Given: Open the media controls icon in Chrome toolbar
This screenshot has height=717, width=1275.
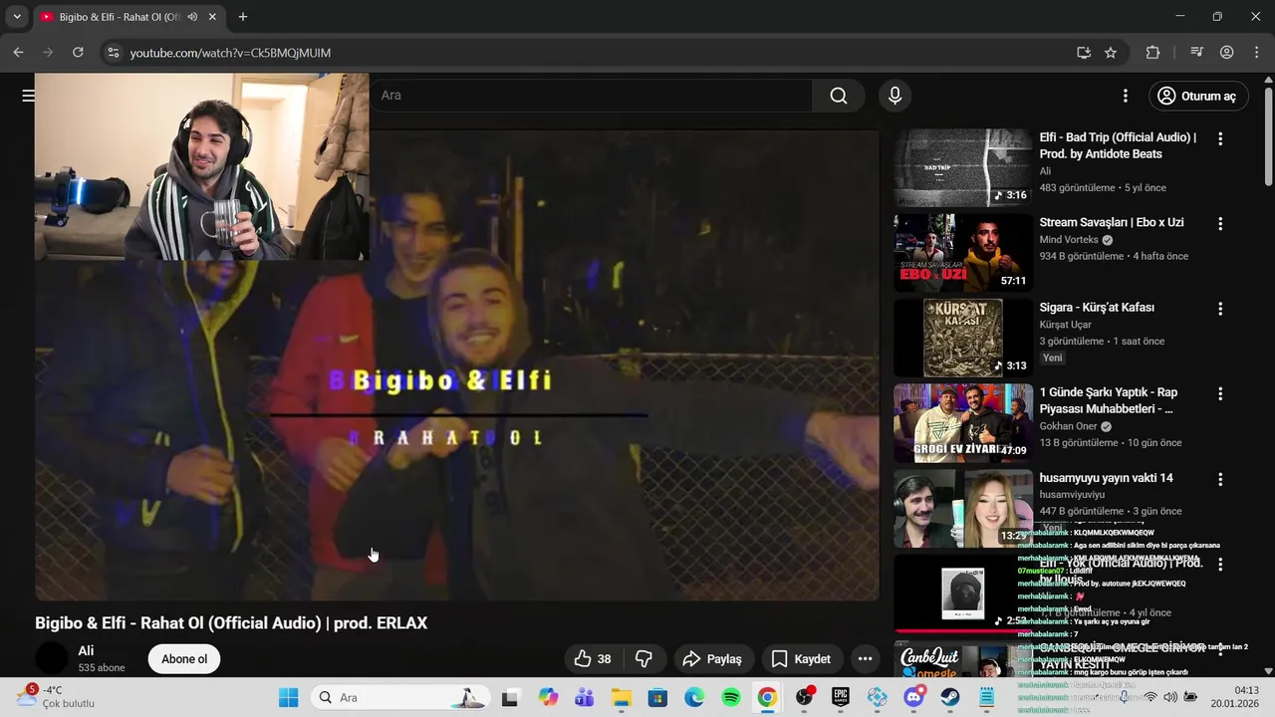Looking at the screenshot, I should [1197, 53].
